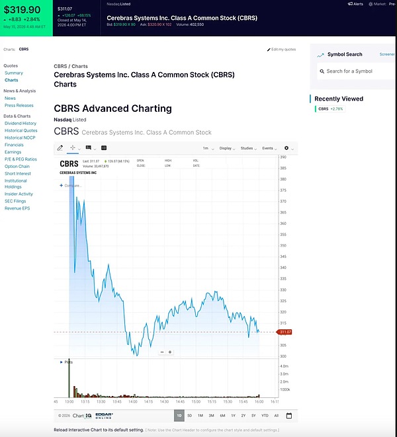Open the Charts sidebar link
This screenshot has height=437, width=397.
[11, 80]
